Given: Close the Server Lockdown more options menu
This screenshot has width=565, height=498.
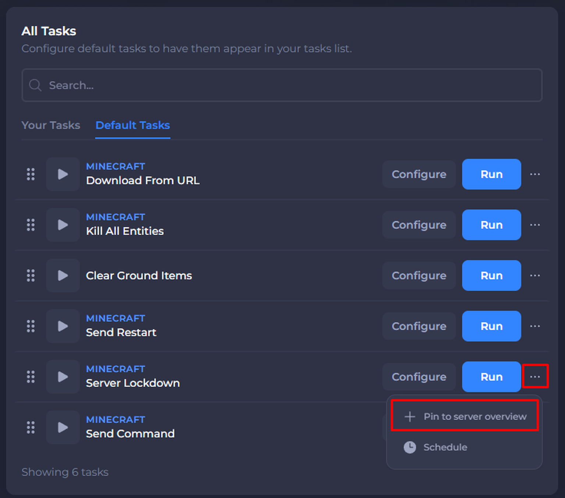Looking at the screenshot, I should click(535, 377).
